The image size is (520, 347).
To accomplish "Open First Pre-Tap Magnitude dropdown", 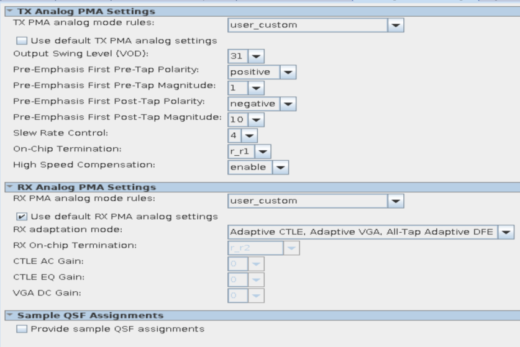I will coord(256,88).
